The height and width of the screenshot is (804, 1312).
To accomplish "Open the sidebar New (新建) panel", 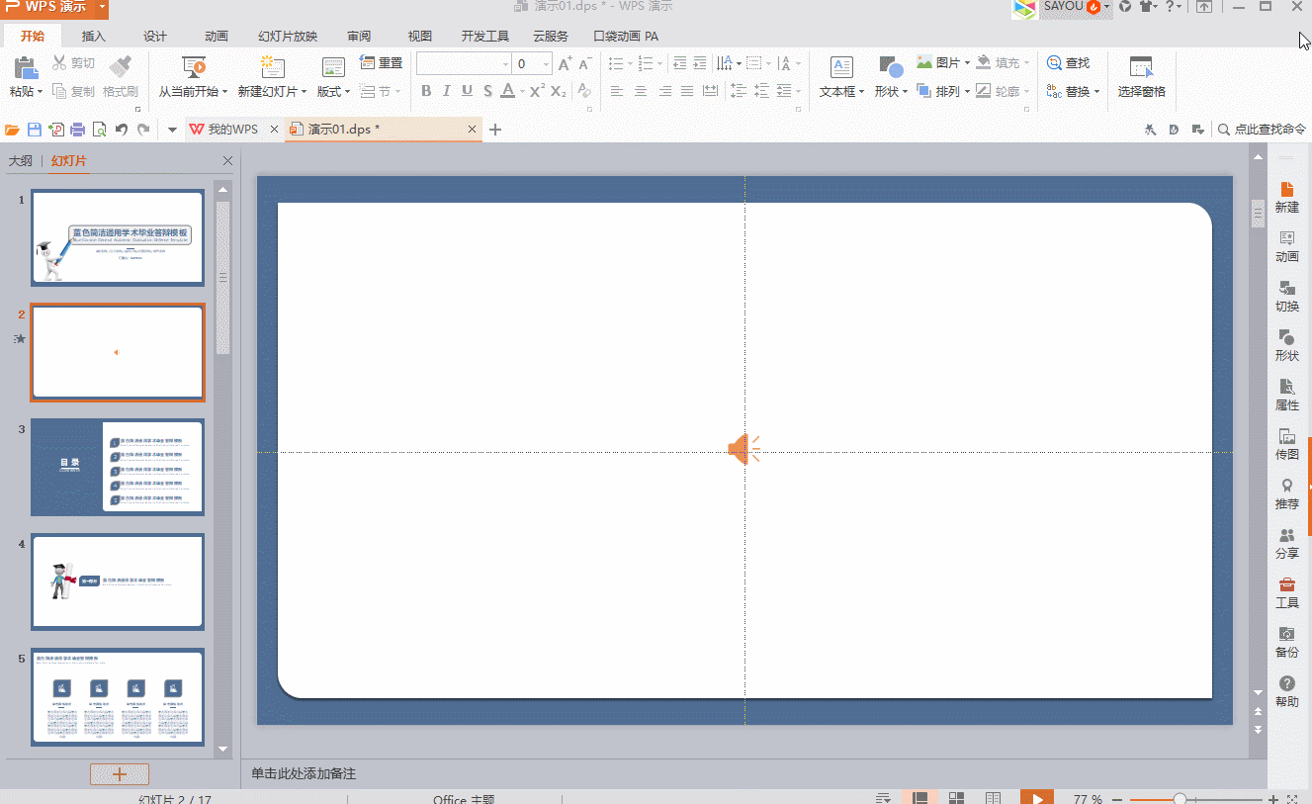I will pyautogui.click(x=1286, y=197).
